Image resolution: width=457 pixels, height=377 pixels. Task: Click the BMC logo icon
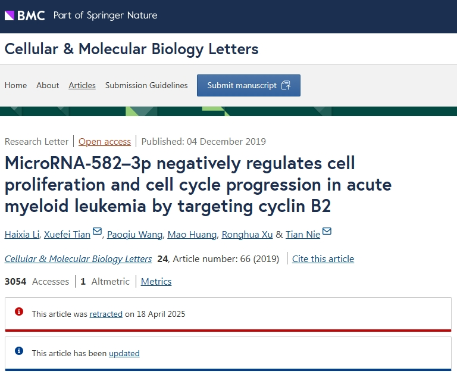pos(10,15)
